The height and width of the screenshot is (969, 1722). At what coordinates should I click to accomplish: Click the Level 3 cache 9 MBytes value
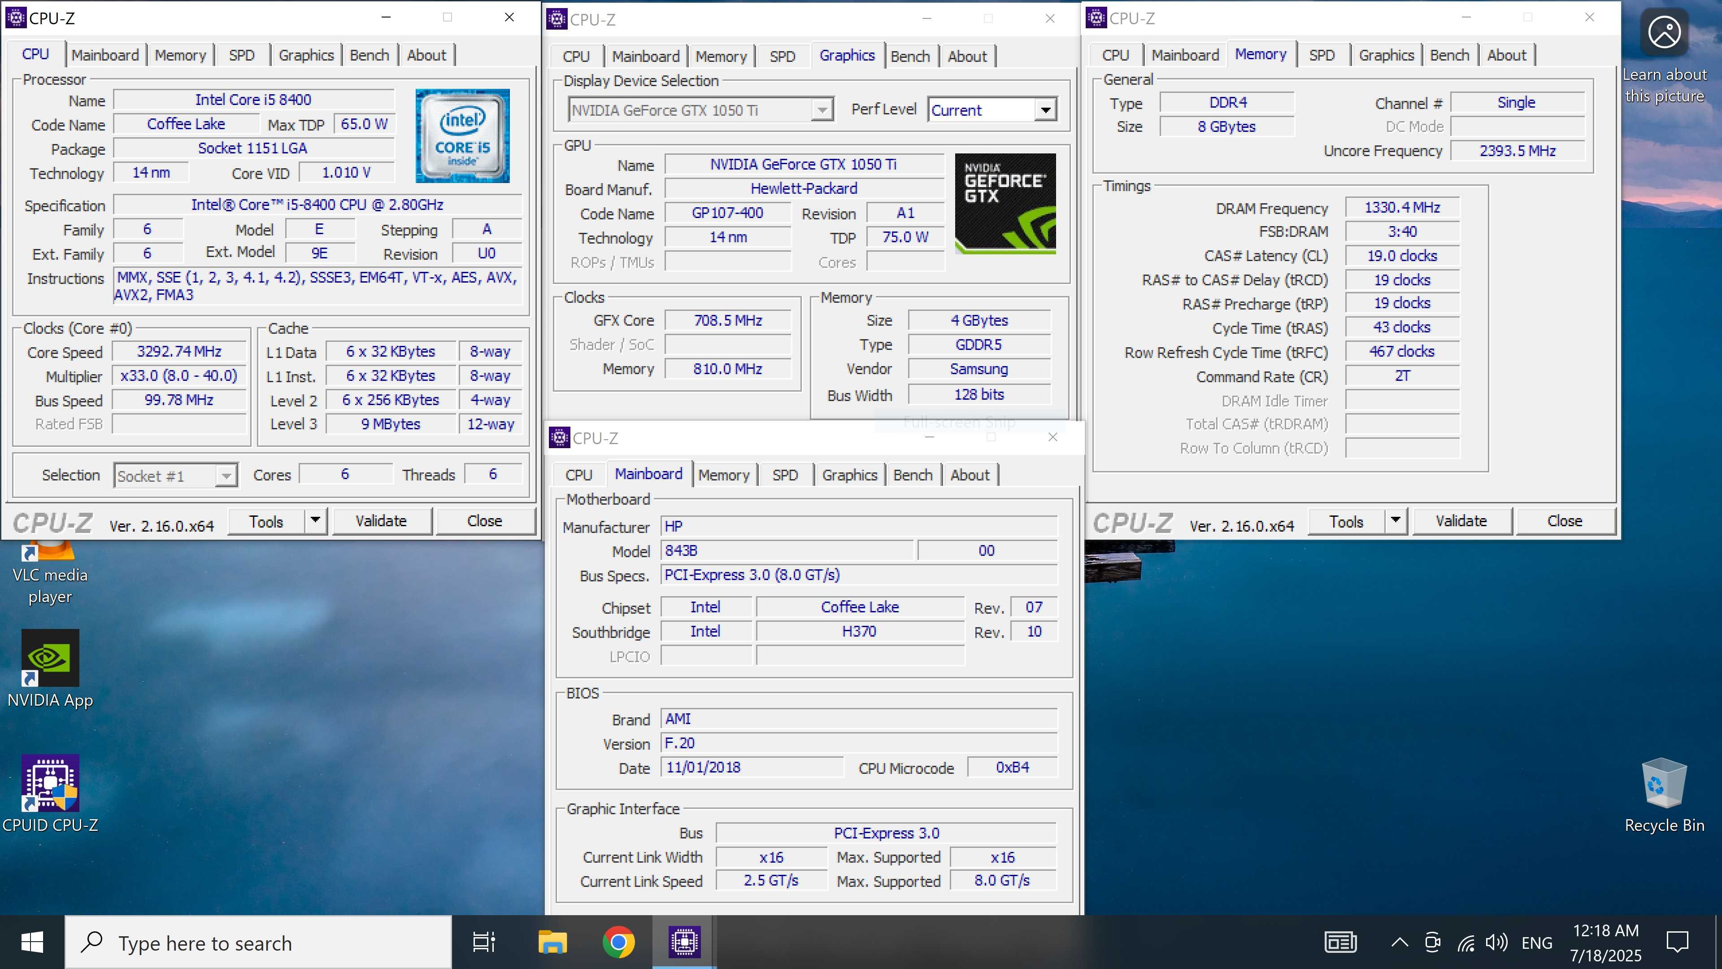click(x=391, y=424)
